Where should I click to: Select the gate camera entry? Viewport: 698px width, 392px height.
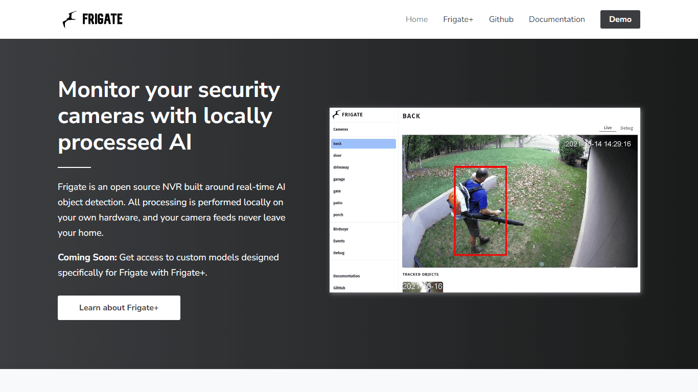coord(337,191)
